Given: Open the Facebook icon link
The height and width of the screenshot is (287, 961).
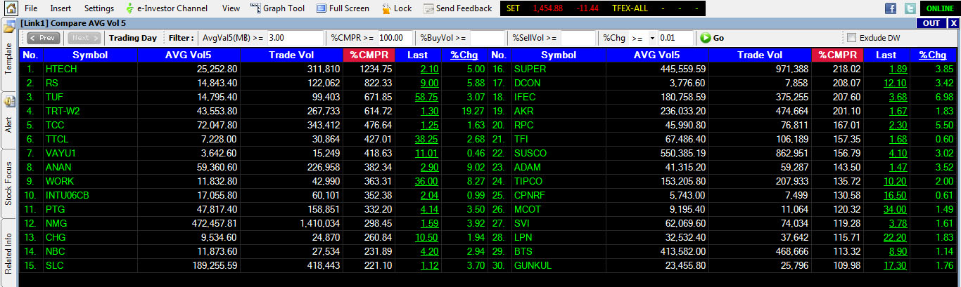Looking at the screenshot, I should point(891,8).
